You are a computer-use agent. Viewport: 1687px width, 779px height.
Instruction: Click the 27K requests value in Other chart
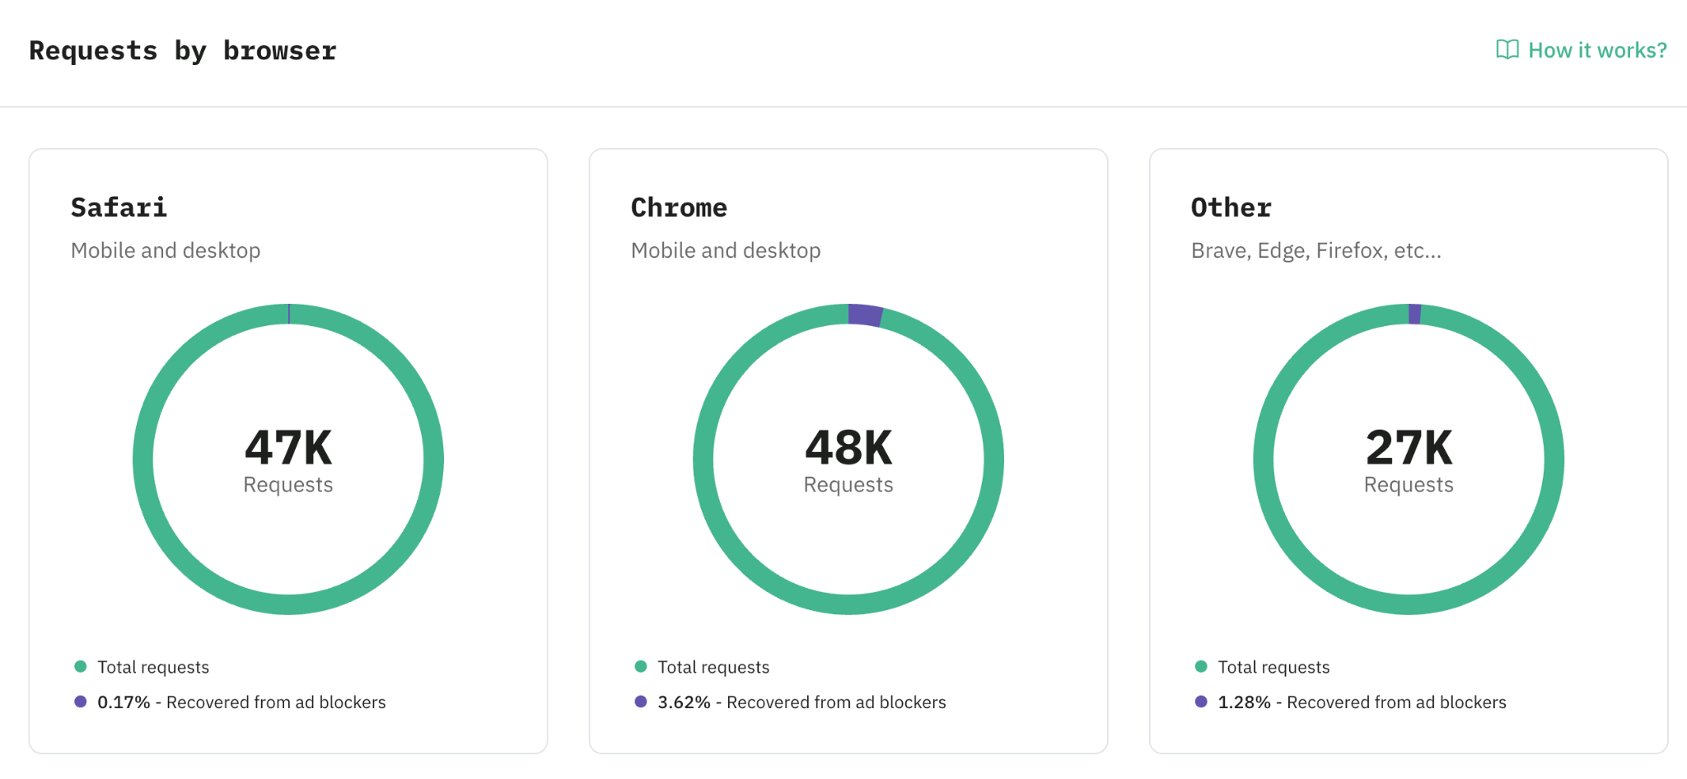click(1409, 448)
